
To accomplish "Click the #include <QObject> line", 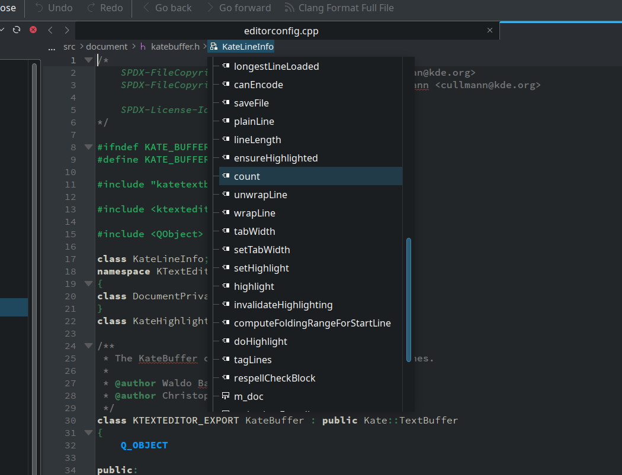I will [150, 234].
